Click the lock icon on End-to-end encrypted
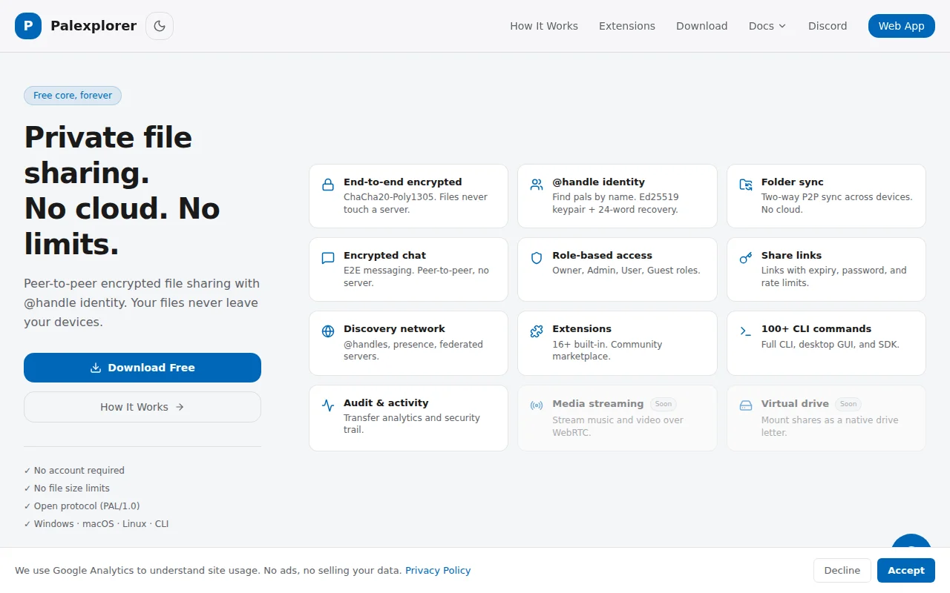The image size is (950, 593). [x=328, y=185]
